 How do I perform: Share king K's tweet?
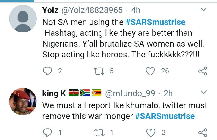(x=203, y=132)
